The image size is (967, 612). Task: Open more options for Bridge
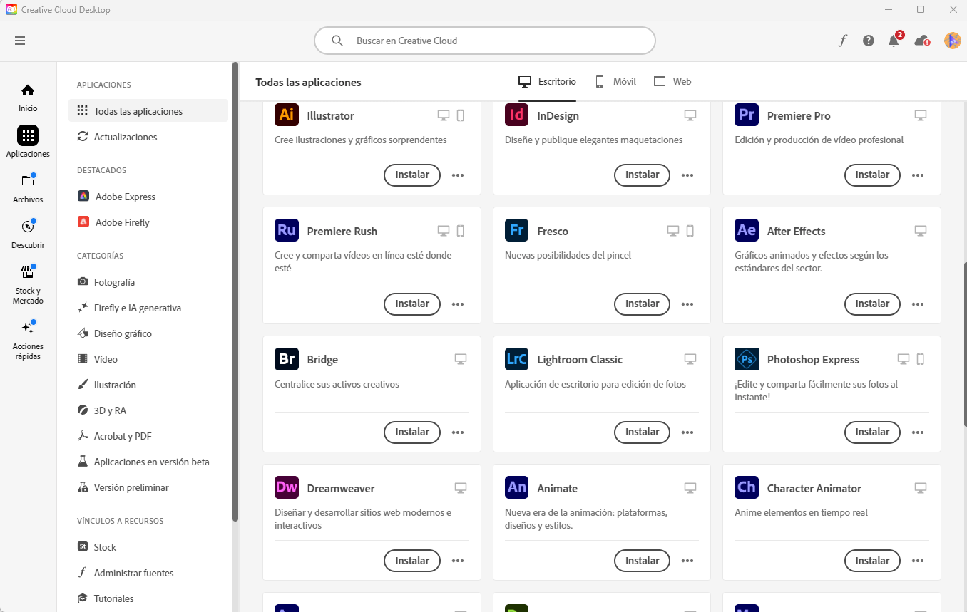458,432
